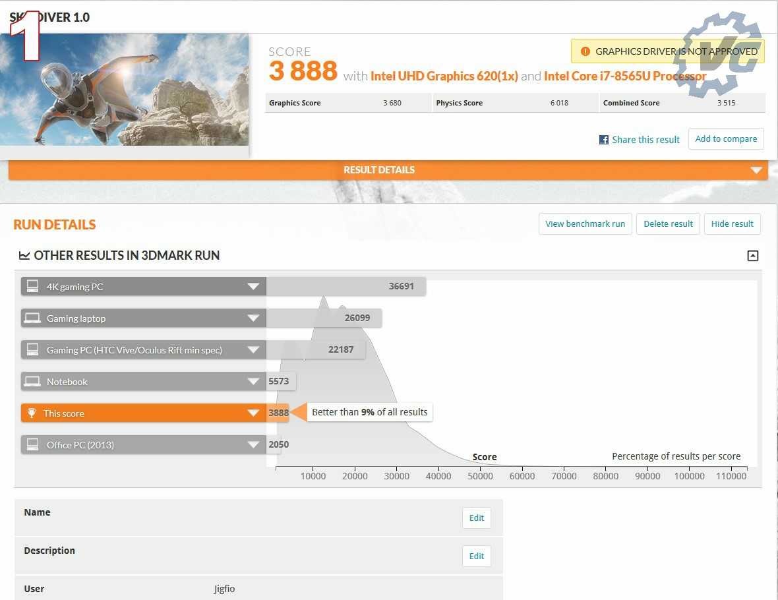This screenshot has height=600, width=778.
Task: Expand the Notebook dropdown arrow
Action: pyautogui.click(x=254, y=382)
